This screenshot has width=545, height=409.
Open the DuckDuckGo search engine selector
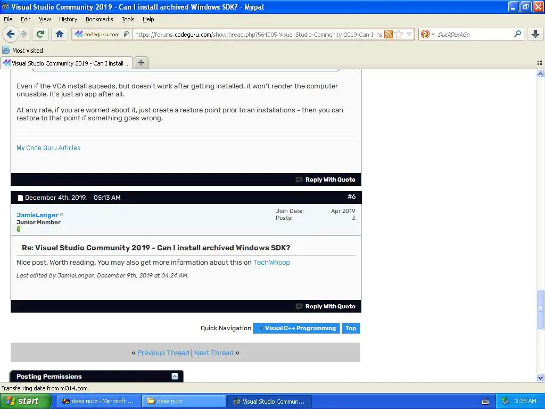pyautogui.click(x=427, y=34)
